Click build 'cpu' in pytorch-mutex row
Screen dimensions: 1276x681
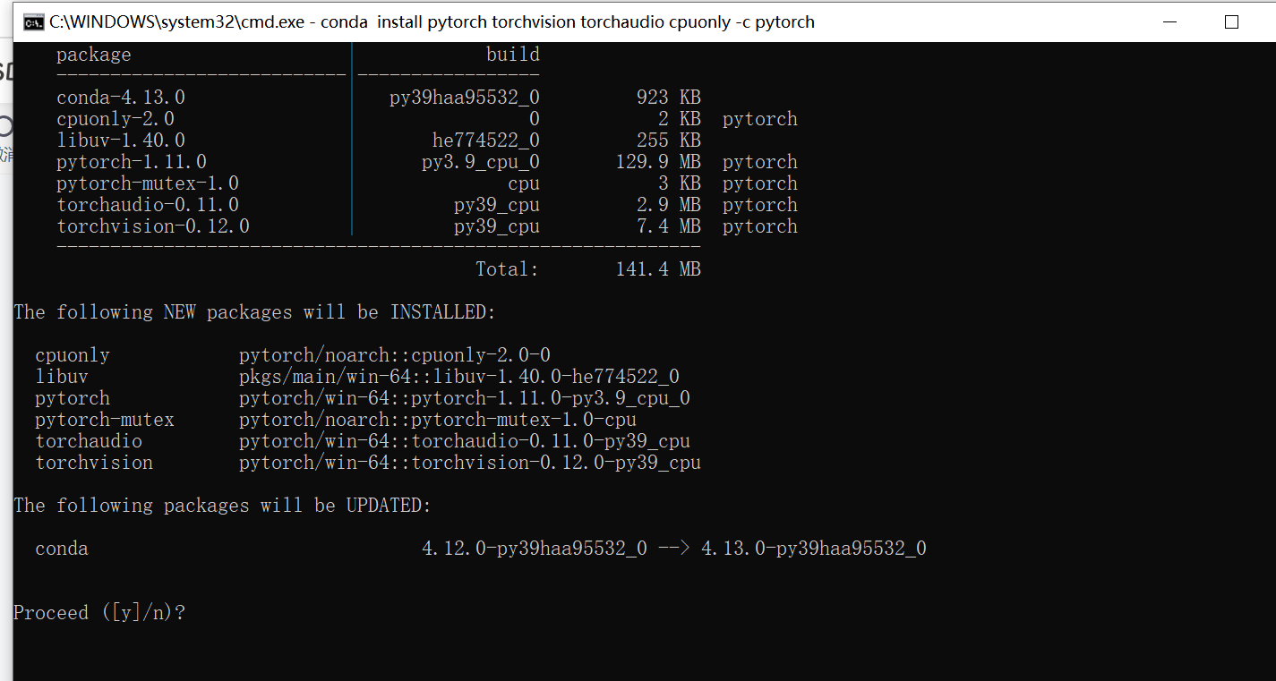(x=524, y=183)
